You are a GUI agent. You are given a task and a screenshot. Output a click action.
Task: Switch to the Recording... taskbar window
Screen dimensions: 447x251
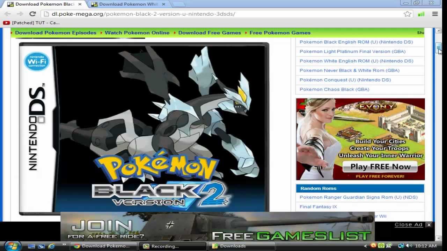pyautogui.click(x=173, y=246)
